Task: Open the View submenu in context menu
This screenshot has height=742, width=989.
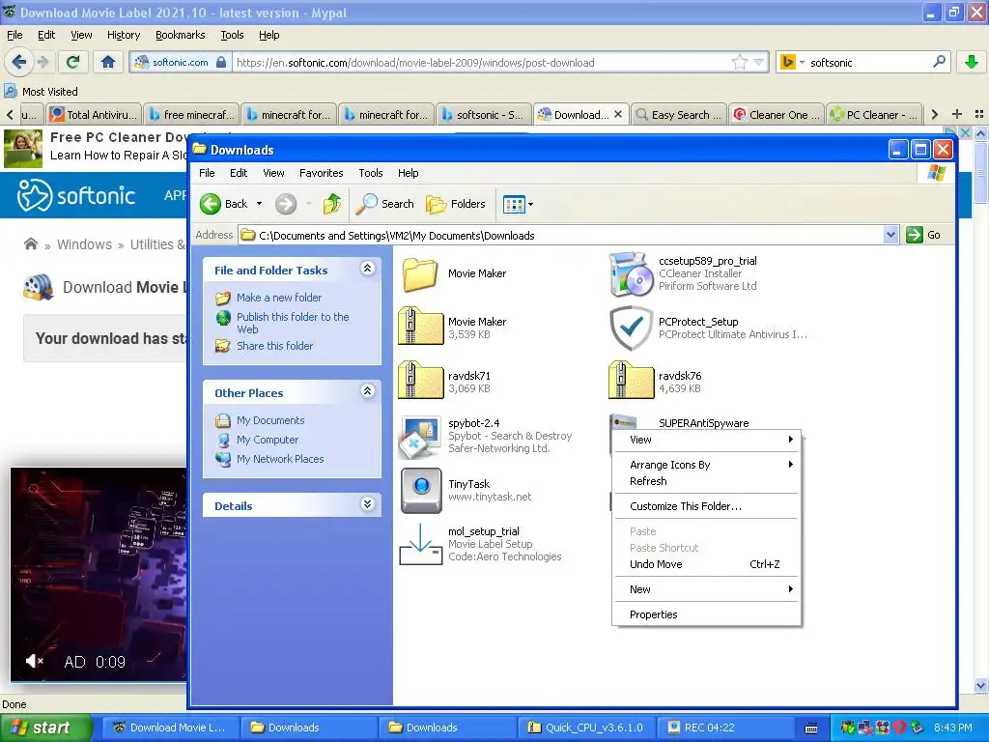Action: (706, 440)
